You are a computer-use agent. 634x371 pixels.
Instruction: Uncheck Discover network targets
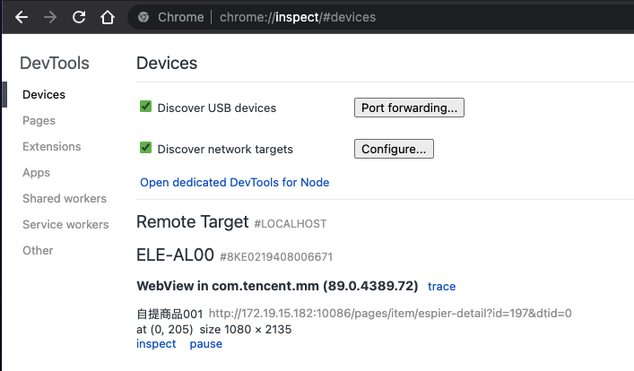point(146,149)
